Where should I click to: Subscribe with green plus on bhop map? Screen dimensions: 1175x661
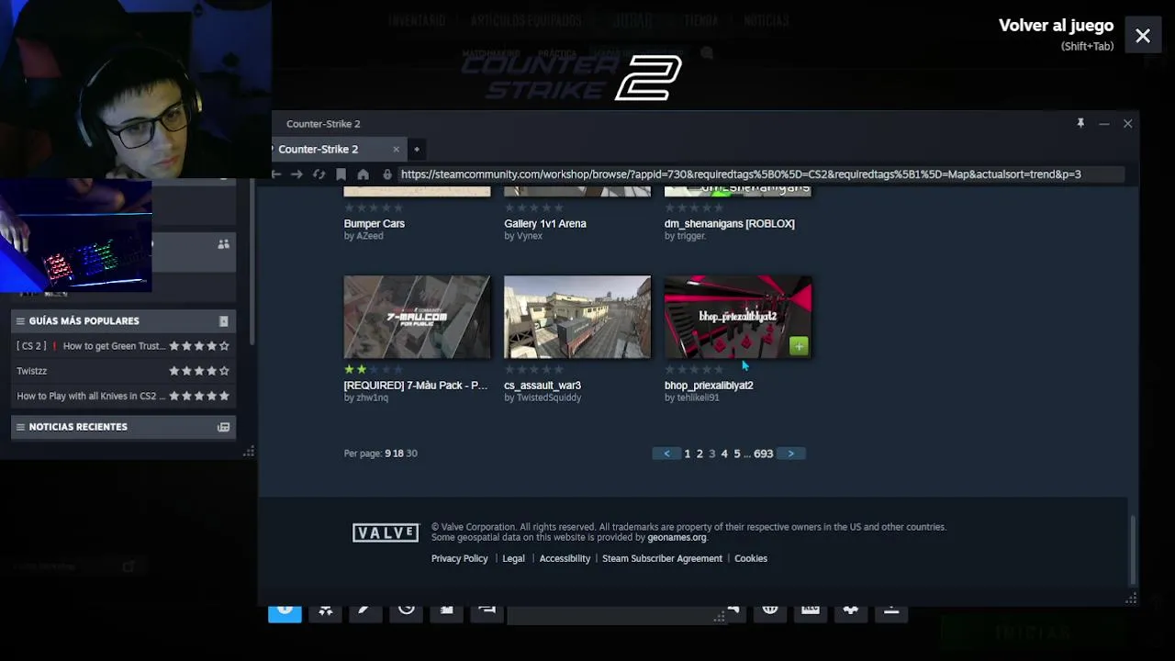tap(799, 346)
